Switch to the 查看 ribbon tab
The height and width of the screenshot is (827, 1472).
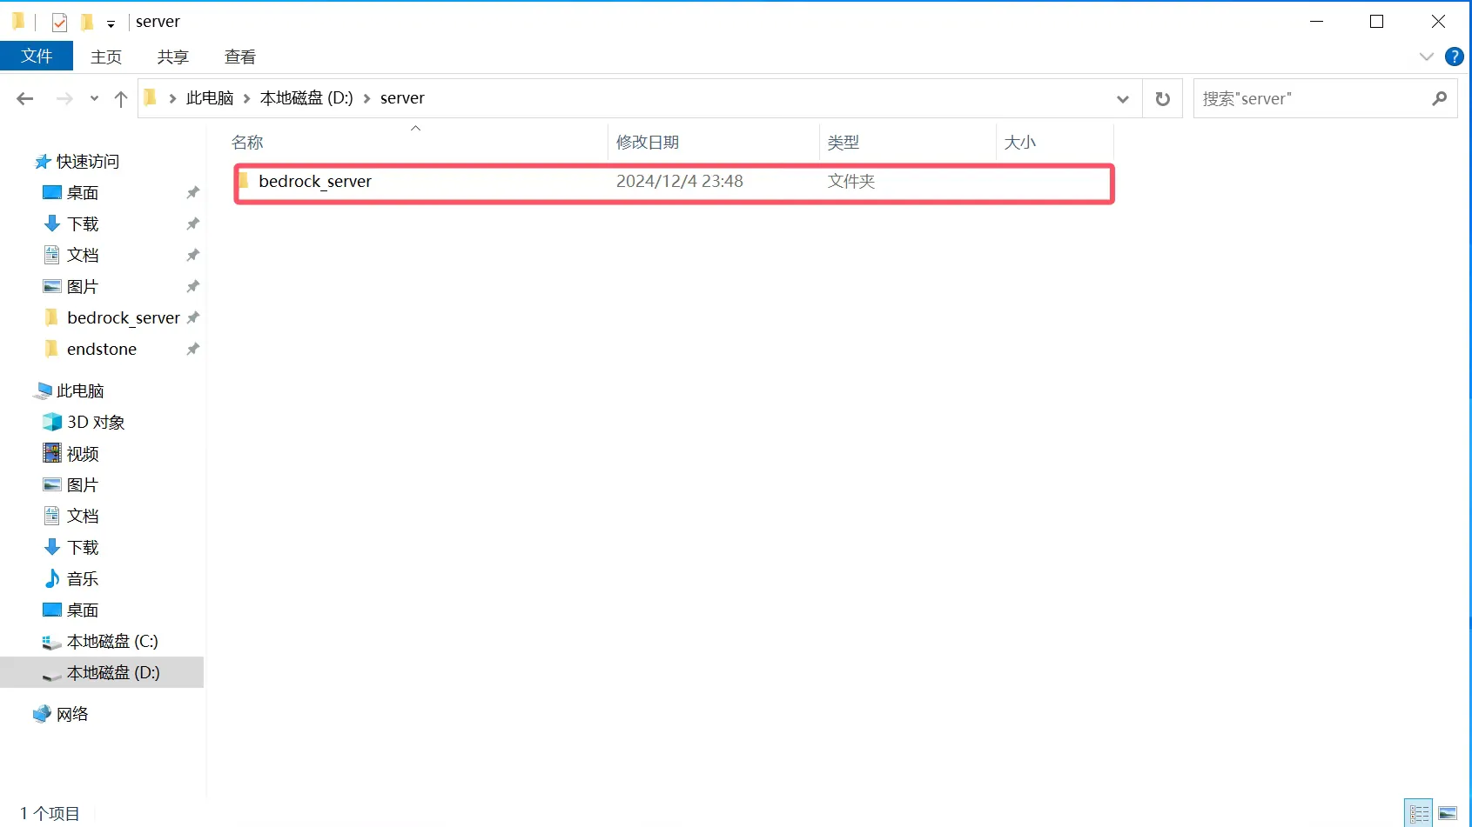[239, 57]
